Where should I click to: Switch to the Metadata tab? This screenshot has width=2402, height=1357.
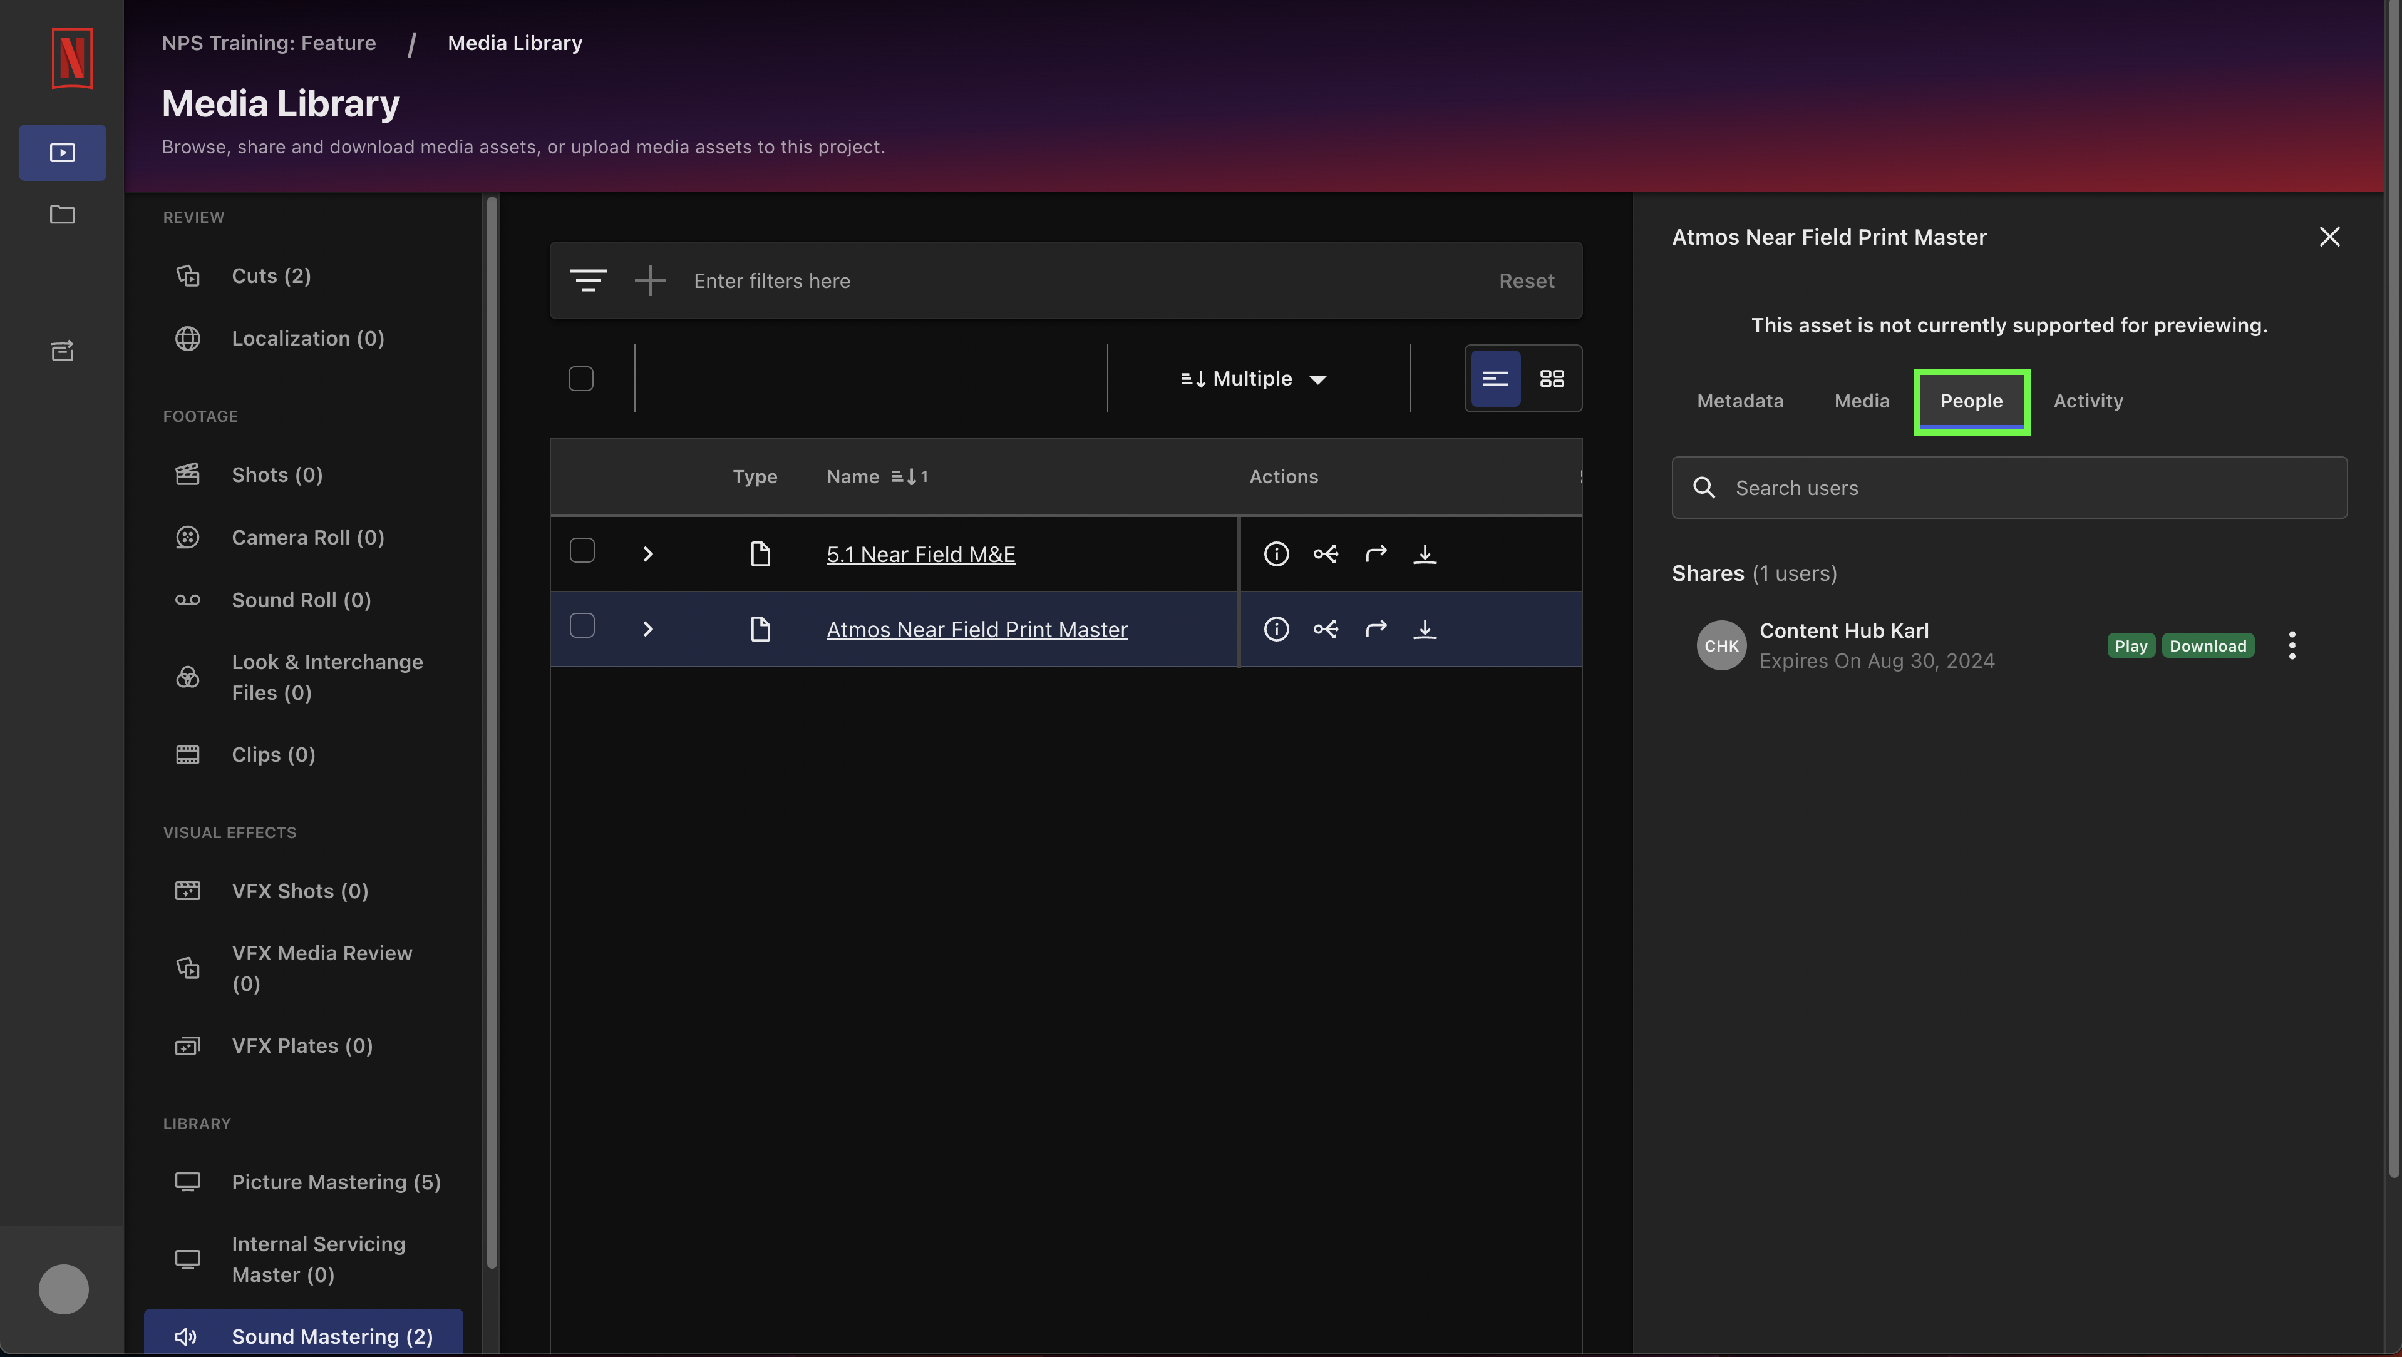(1740, 401)
